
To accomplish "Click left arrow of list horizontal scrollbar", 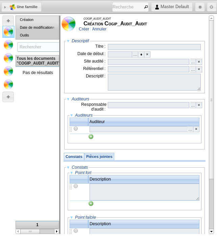I will point(18,231).
